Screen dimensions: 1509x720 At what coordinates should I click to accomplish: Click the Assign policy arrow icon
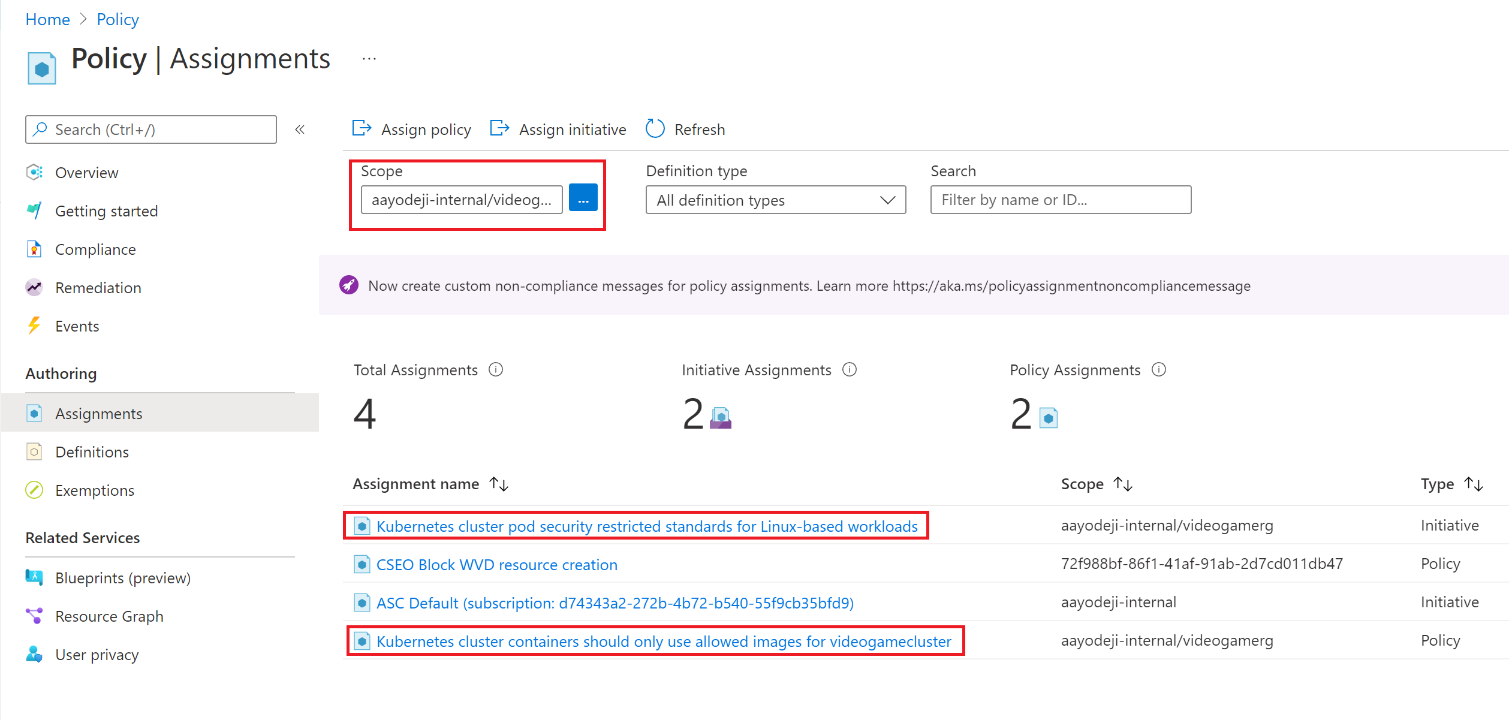click(x=362, y=128)
